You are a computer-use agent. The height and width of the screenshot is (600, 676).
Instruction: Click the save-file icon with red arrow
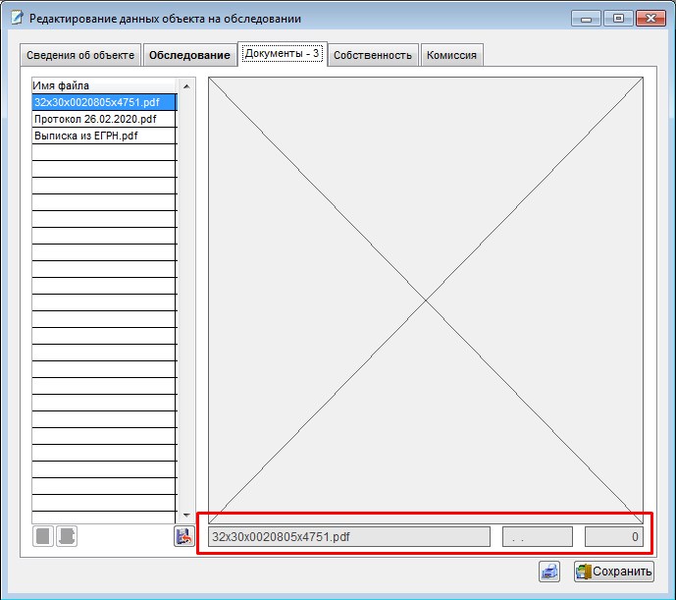click(184, 536)
